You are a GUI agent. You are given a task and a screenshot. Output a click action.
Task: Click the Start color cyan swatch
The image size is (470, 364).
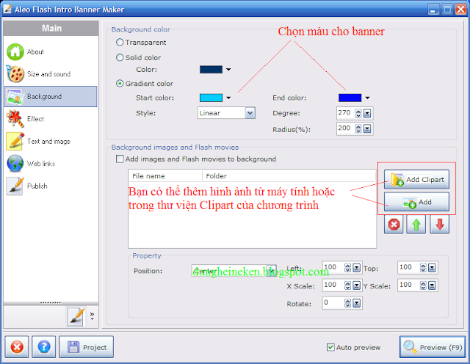click(x=211, y=98)
